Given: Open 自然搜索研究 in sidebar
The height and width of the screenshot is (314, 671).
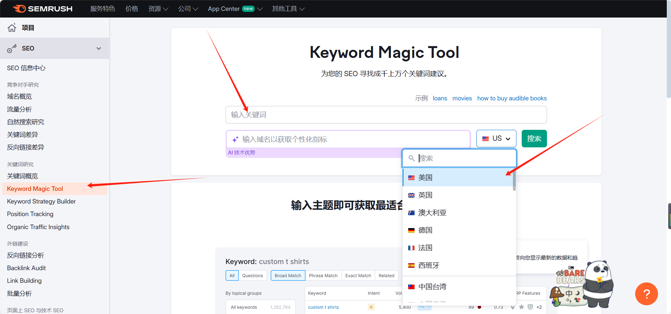Looking at the screenshot, I should click(26, 122).
